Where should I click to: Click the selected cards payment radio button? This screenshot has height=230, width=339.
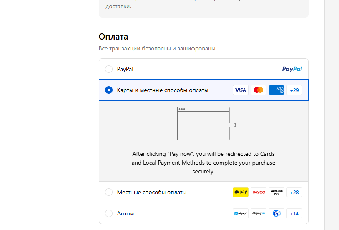[109, 90]
